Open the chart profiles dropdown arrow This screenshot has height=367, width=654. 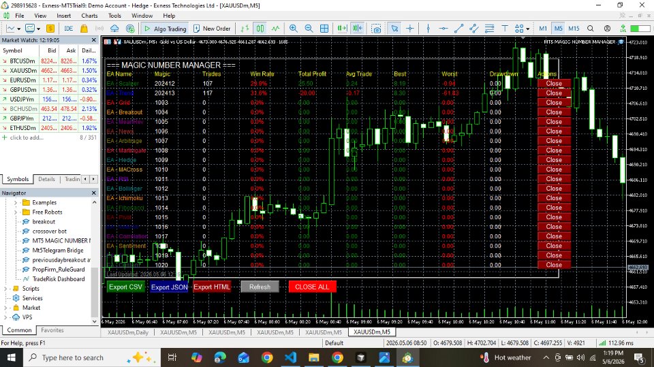pyautogui.click(x=38, y=29)
